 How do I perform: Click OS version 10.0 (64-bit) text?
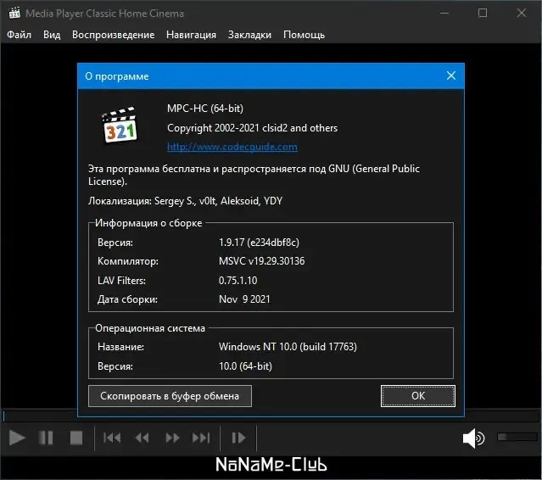point(245,366)
